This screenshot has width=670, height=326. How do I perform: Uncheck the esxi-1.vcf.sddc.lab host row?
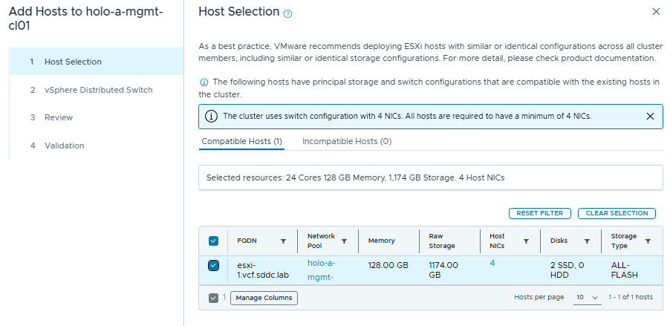coord(214,265)
